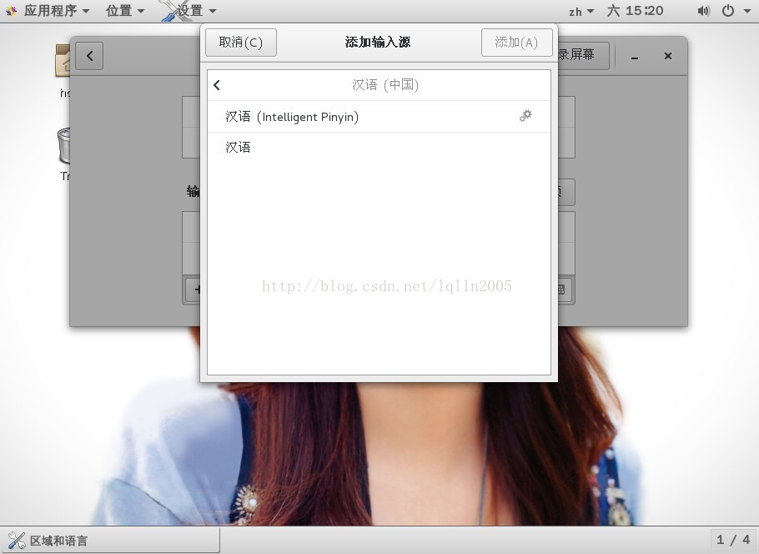Click the tools icon in 区域和语言 taskbar button
This screenshot has height=554, width=759.
pyautogui.click(x=17, y=541)
